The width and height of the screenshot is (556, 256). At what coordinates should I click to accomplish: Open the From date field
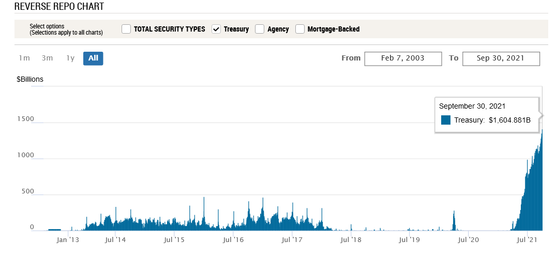click(x=403, y=58)
